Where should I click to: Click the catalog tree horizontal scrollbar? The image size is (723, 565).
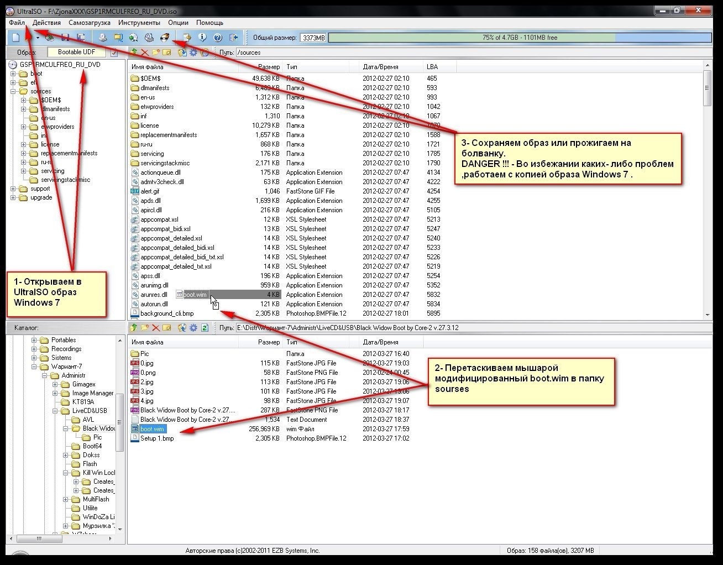[x=61, y=538]
